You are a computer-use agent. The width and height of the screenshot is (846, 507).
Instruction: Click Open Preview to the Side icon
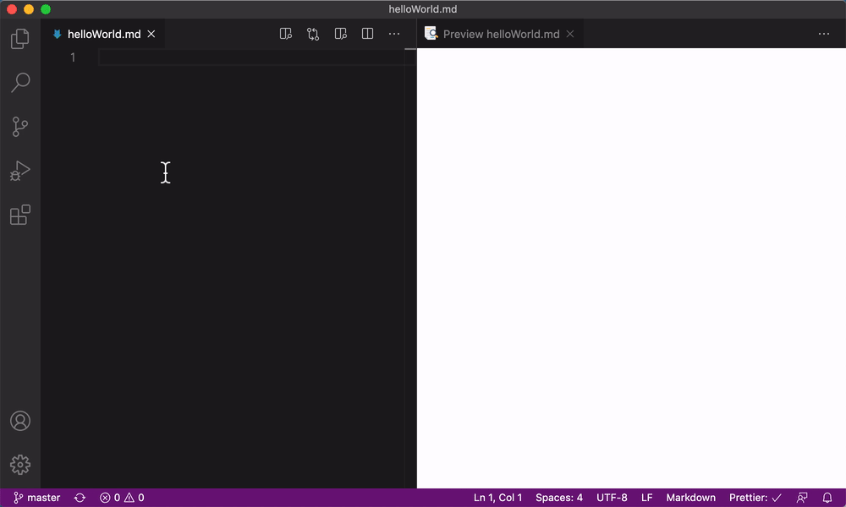tap(285, 34)
